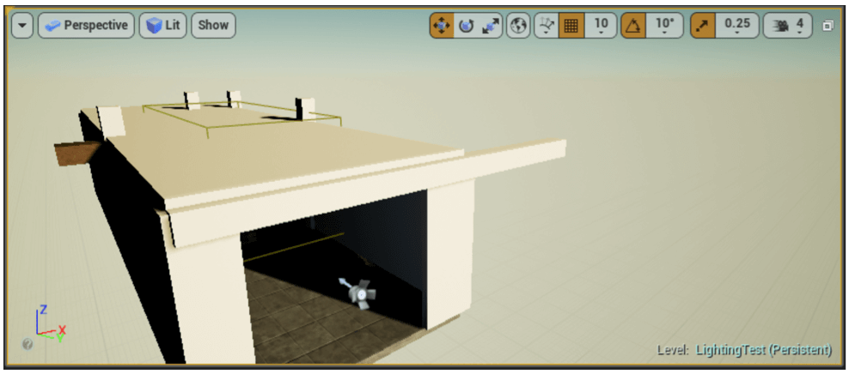Open grid snap size 10 dropdown
849x374 pixels.
pyautogui.click(x=602, y=26)
